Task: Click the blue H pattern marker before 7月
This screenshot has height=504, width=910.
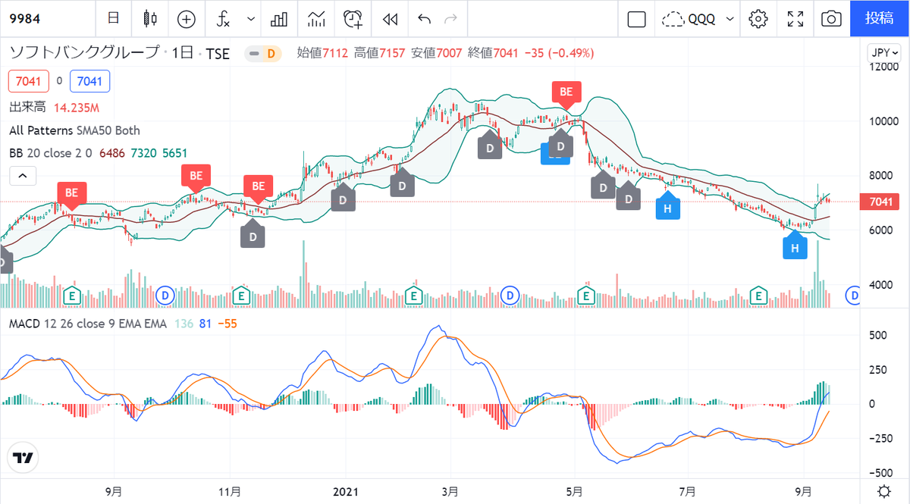Action: [667, 206]
